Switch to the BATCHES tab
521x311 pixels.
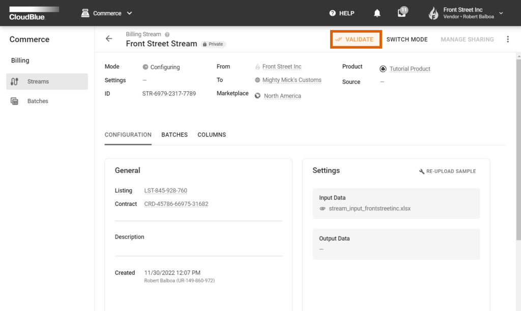tap(175, 135)
